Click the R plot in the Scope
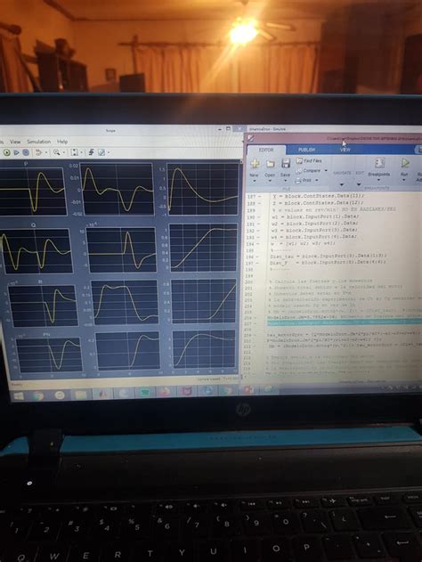Viewport: 422px width, 562px height. pos(43,305)
